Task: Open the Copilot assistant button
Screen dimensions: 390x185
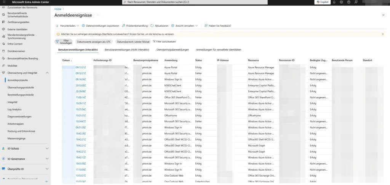Action: (x=322, y=2)
